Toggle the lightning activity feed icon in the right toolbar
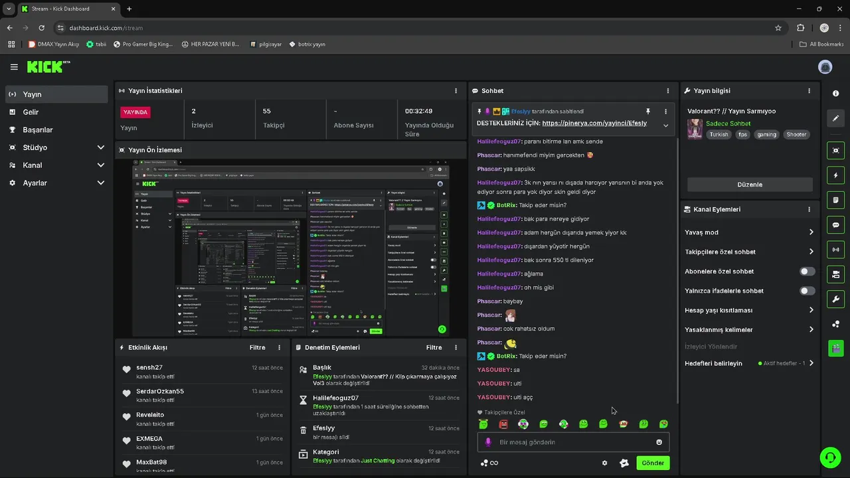Viewport: 850px width, 478px height. tap(835, 175)
